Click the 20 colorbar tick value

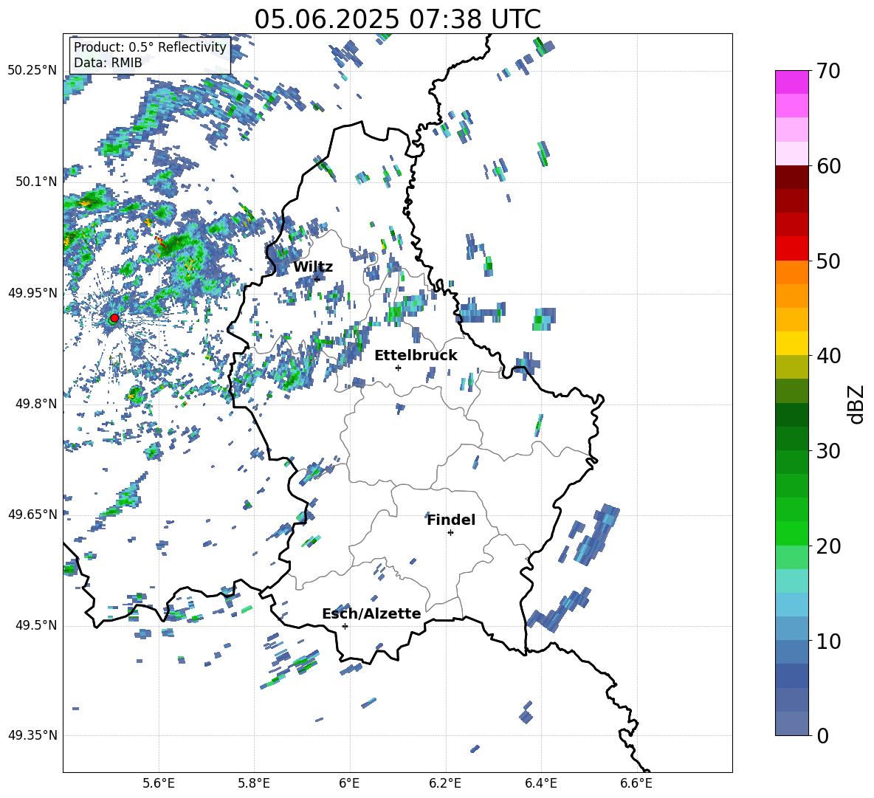[828, 546]
